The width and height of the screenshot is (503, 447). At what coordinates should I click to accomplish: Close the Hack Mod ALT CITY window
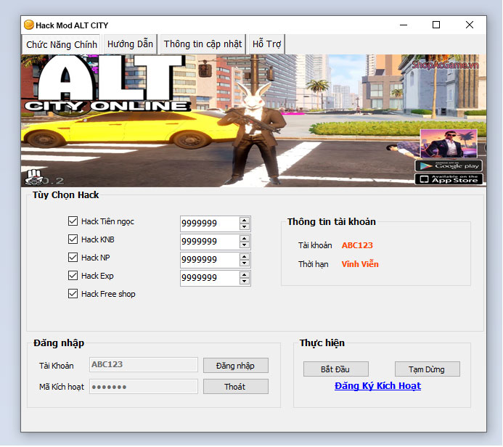[470, 25]
